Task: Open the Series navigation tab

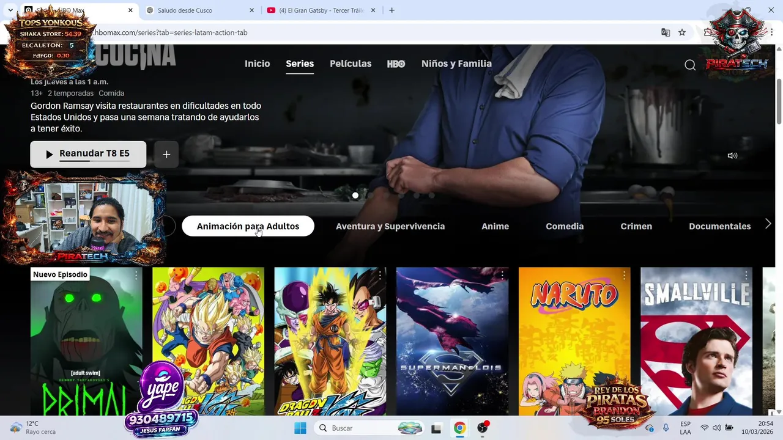Action: click(x=300, y=64)
